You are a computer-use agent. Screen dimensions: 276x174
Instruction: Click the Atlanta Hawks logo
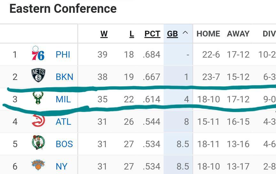pyautogui.click(x=38, y=121)
